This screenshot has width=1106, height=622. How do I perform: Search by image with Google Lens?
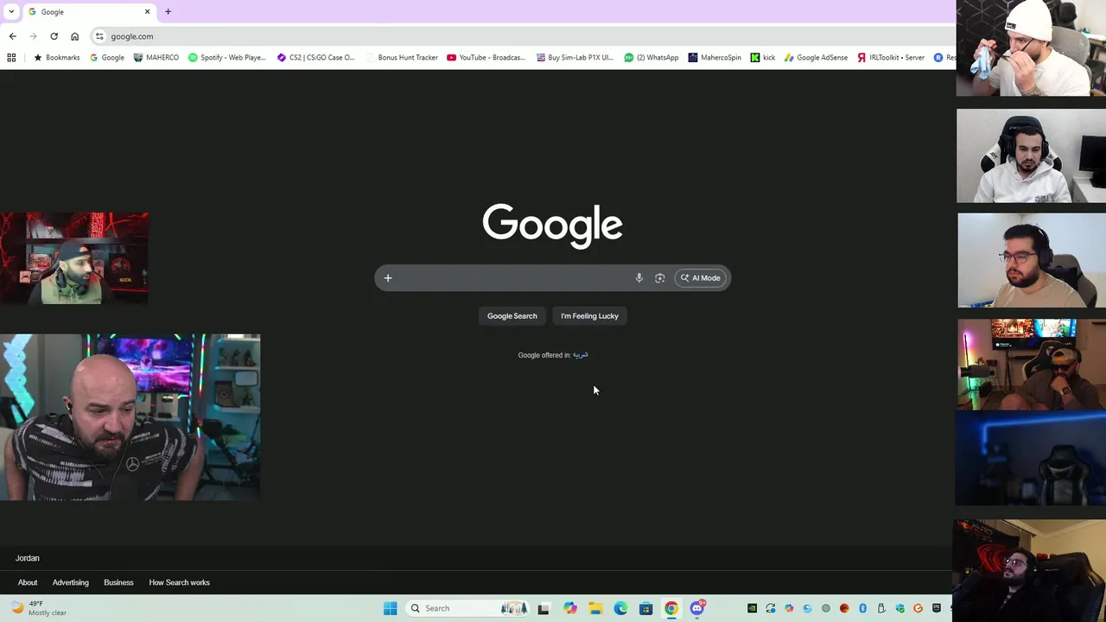(x=660, y=278)
